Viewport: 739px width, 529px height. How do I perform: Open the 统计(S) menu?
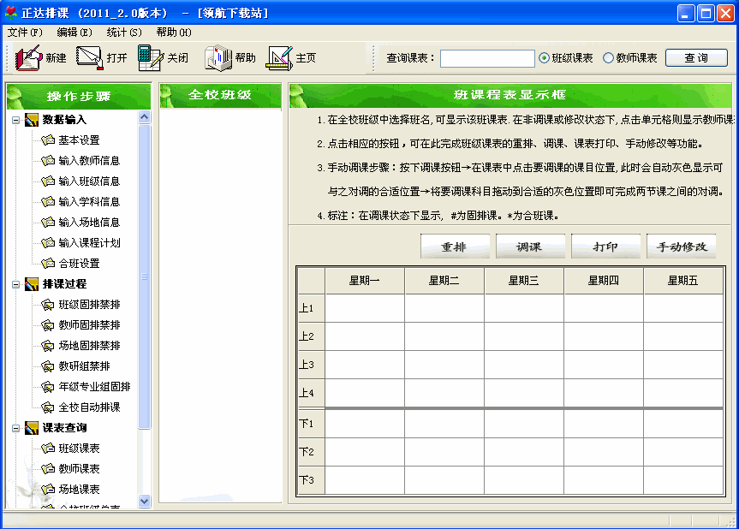click(124, 32)
